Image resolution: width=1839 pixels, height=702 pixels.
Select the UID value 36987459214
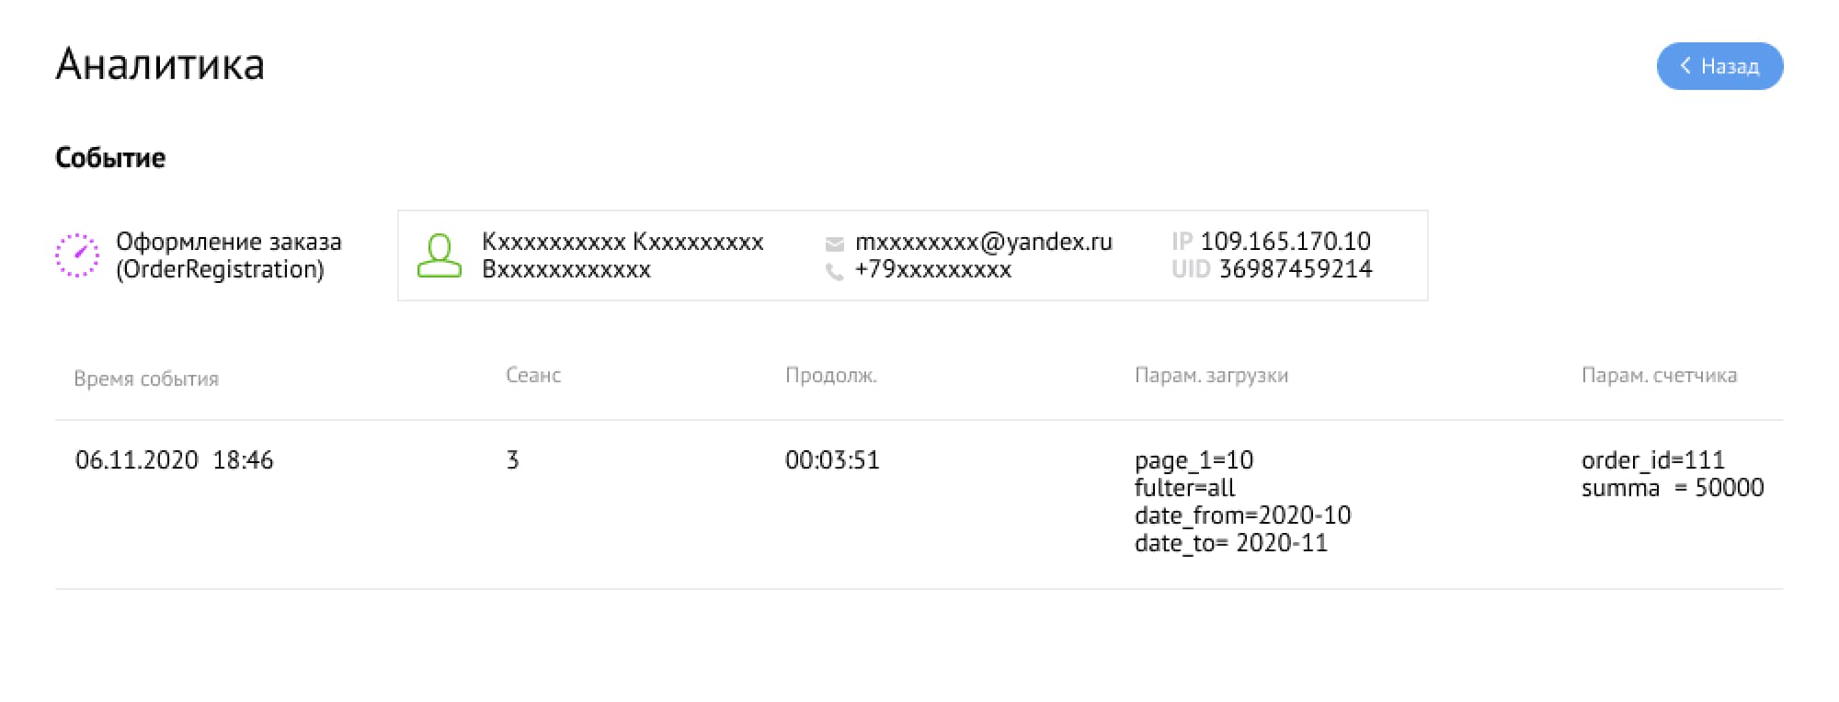coord(1296,269)
